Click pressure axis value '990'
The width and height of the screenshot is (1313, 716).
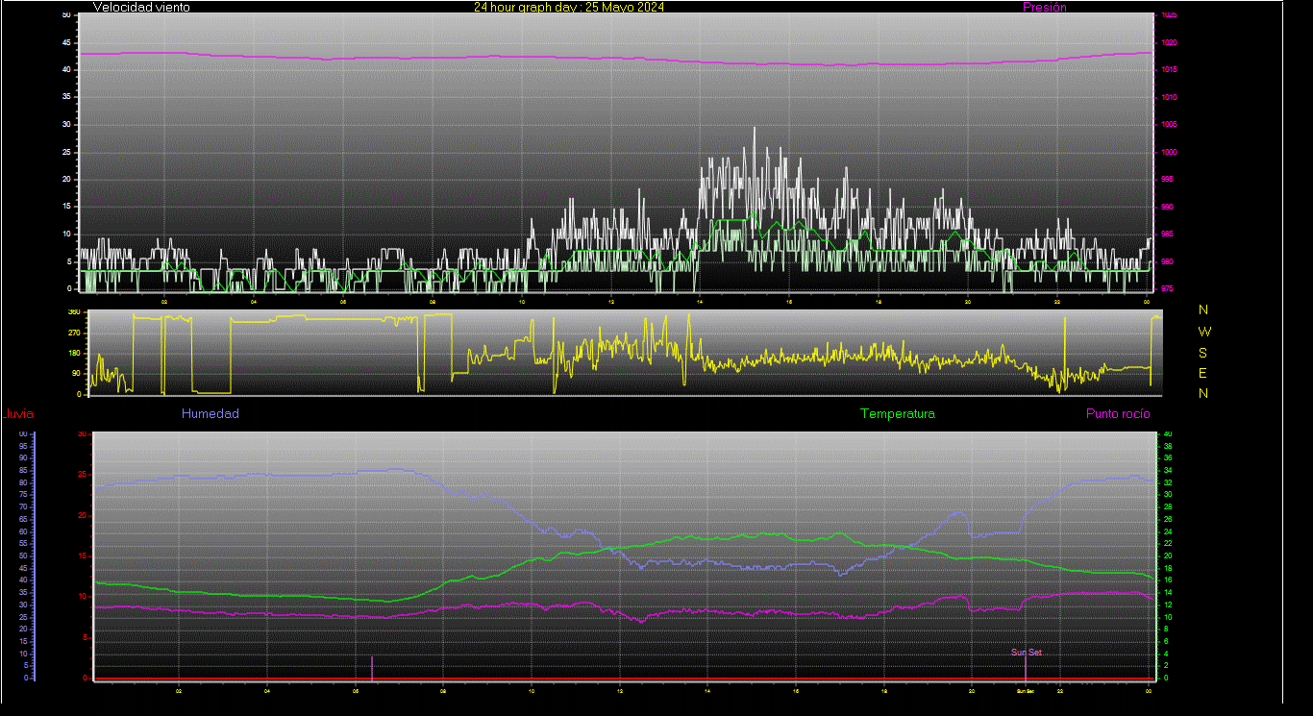[x=1167, y=207]
